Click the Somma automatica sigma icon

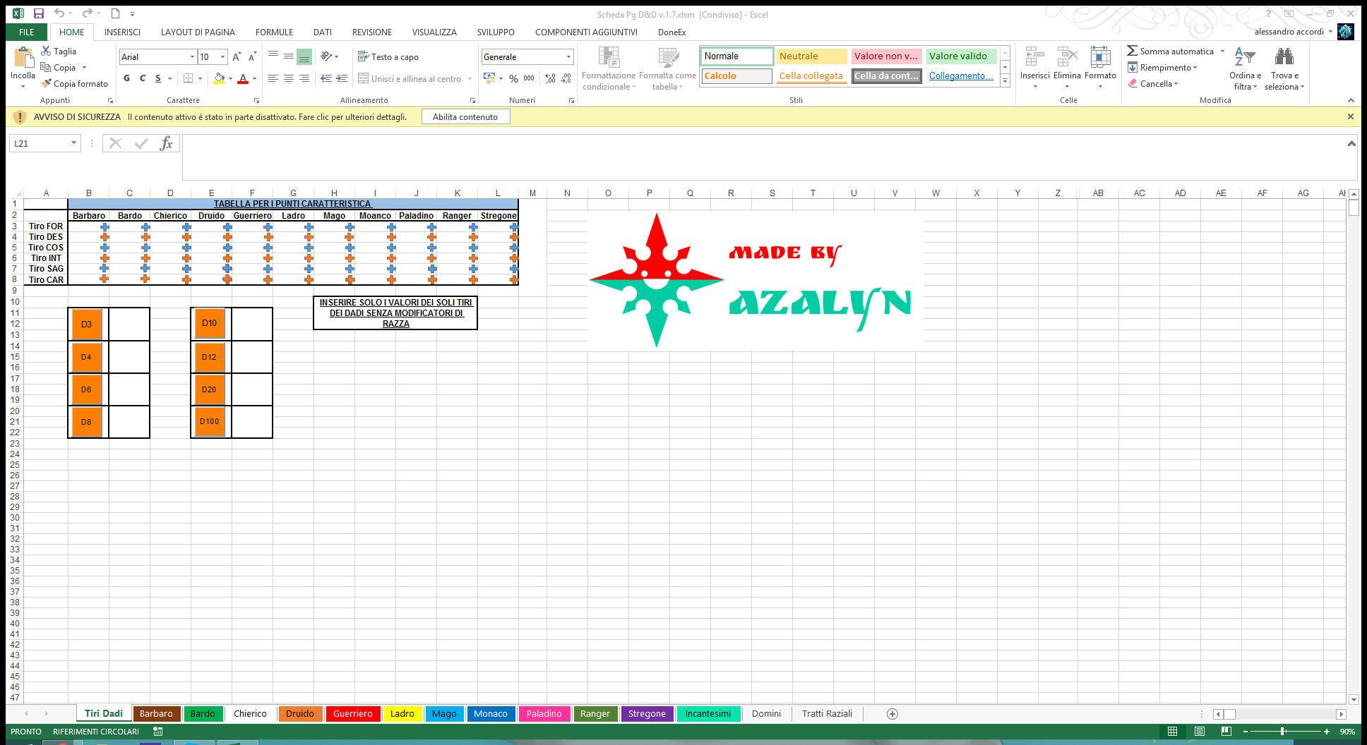pyautogui.click(x=1132, y=51)
